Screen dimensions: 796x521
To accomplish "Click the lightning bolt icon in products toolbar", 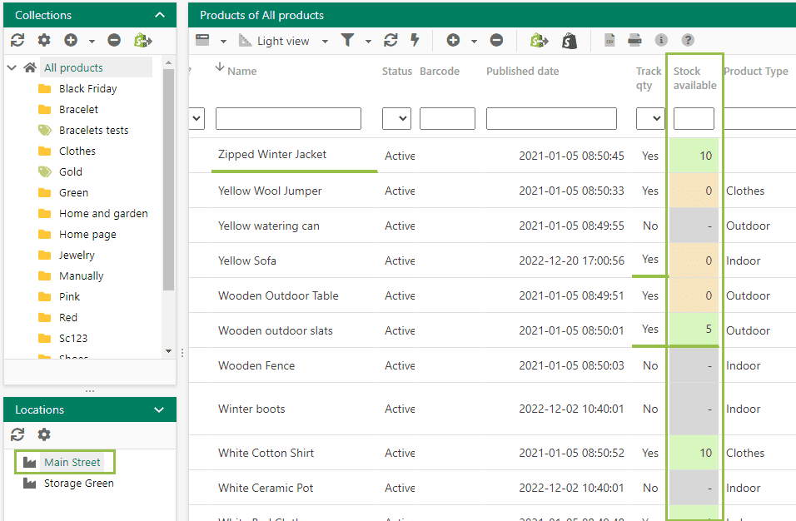I will [415, 40].
